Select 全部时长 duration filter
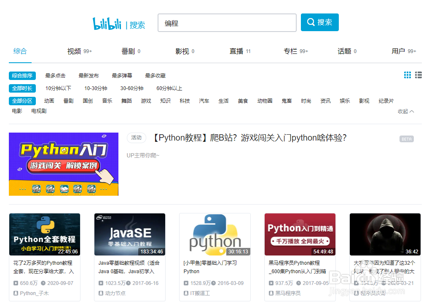This screenshot has width=429, height=306. point(22,88)
